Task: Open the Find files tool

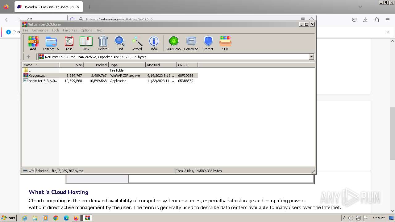Action: (120, 43)
